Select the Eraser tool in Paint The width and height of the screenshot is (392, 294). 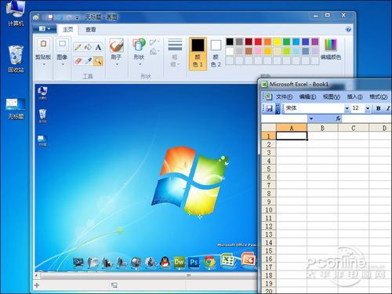coord(78,61)
